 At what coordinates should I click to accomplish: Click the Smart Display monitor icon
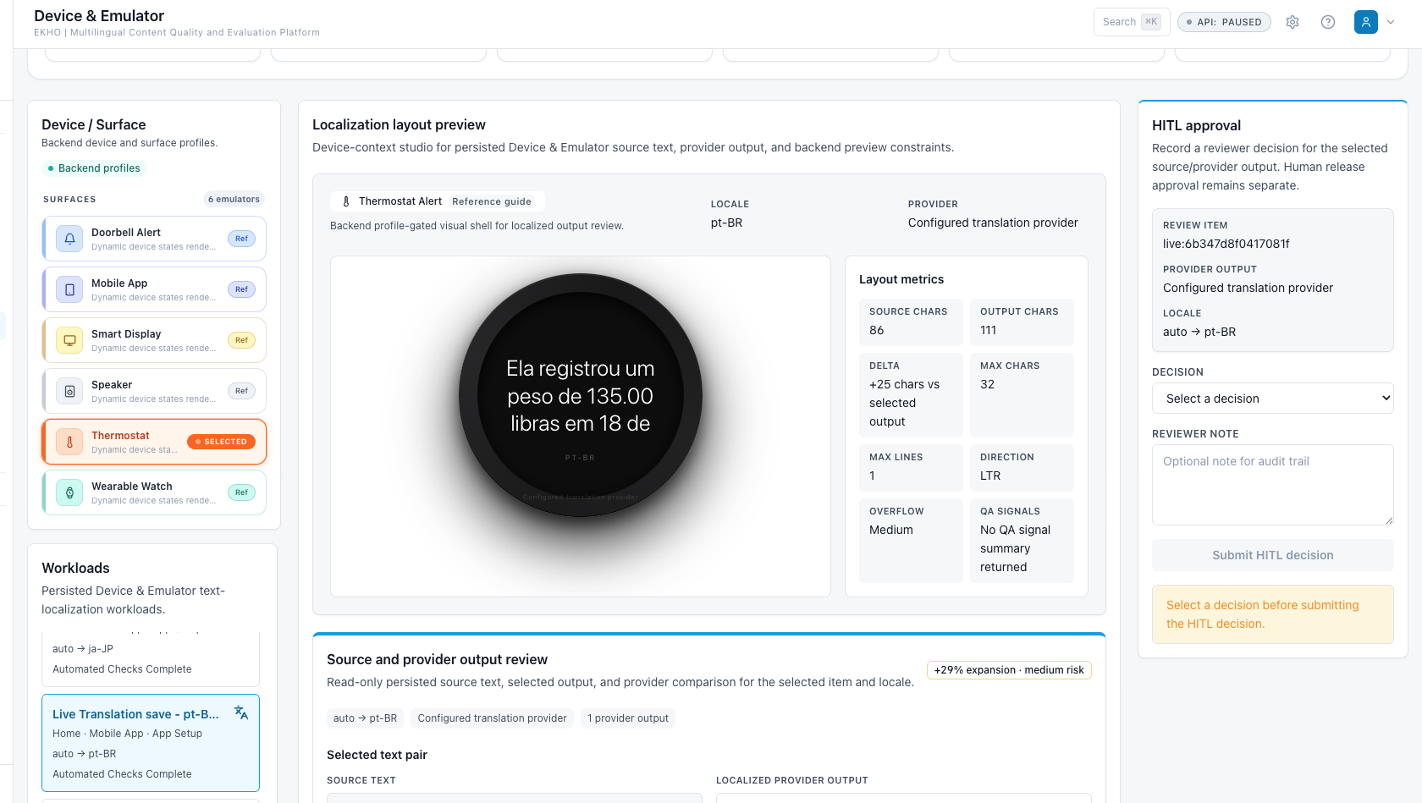pos(69,340)
